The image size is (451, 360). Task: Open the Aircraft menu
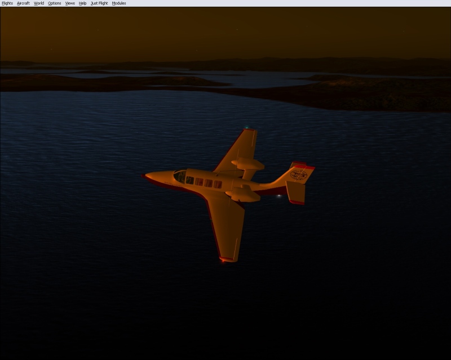click(x=23, y=3)
